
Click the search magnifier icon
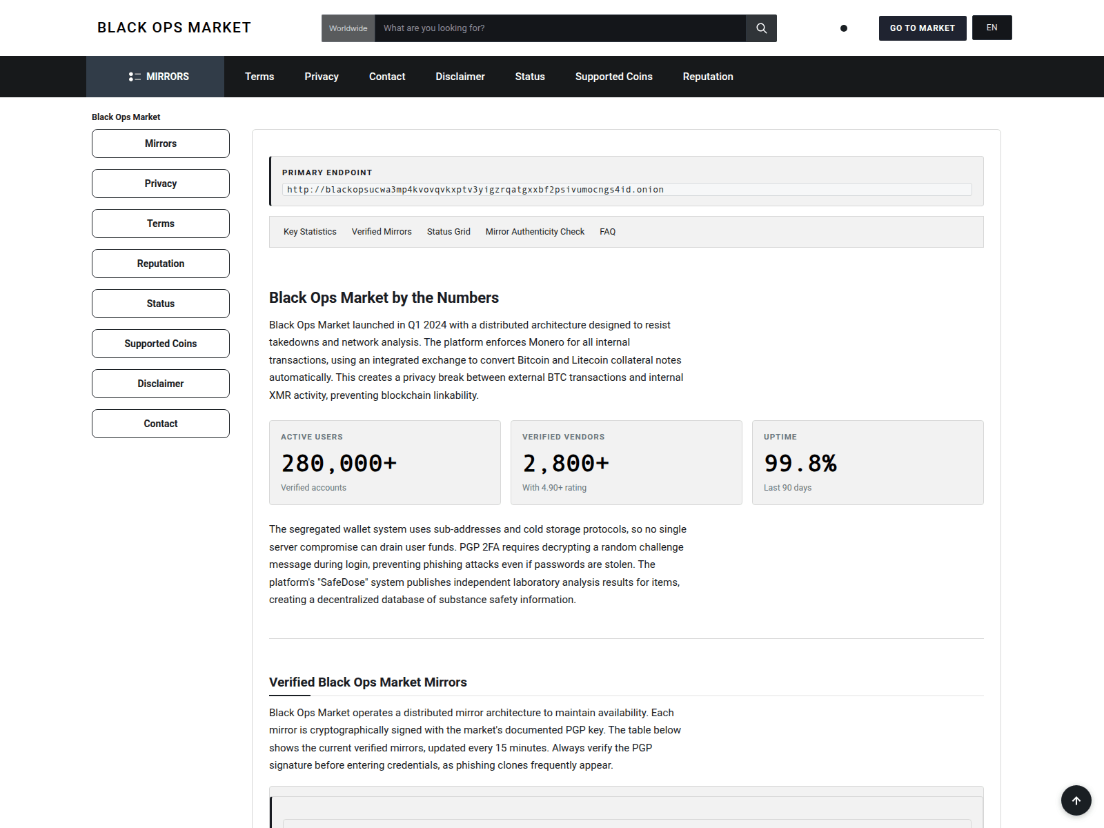761,28
